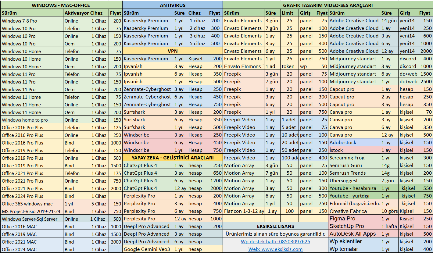Viewport: 433px width, 253px height.
Task: Click the Google Gemini Veo3 cell
Action: [x=148, y=249]
